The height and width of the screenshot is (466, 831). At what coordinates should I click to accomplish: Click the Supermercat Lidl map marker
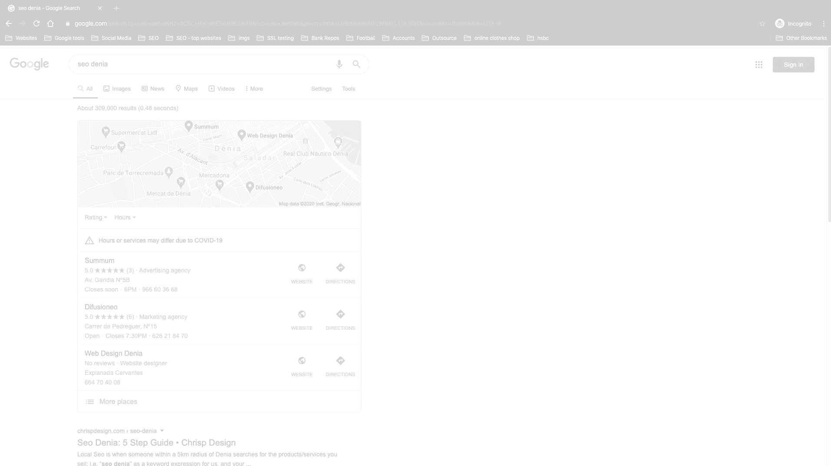click(106, 131)
